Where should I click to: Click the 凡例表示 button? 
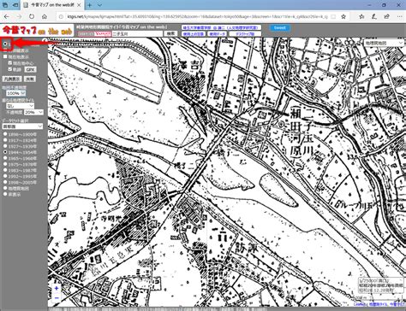[x=12, y=79]
